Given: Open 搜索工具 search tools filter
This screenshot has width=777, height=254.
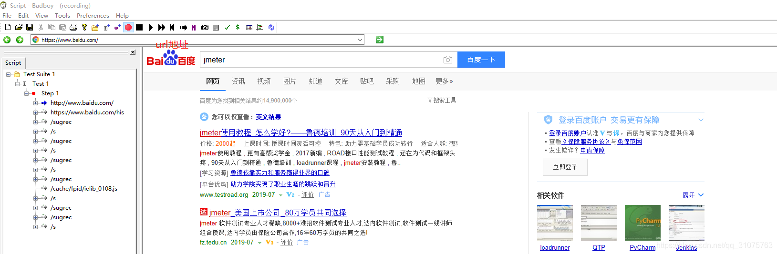Looking at the screenshot, I should 442,100.
